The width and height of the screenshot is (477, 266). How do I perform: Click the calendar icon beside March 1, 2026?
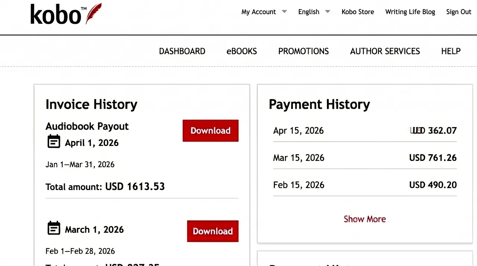click(x=54, y=228)
